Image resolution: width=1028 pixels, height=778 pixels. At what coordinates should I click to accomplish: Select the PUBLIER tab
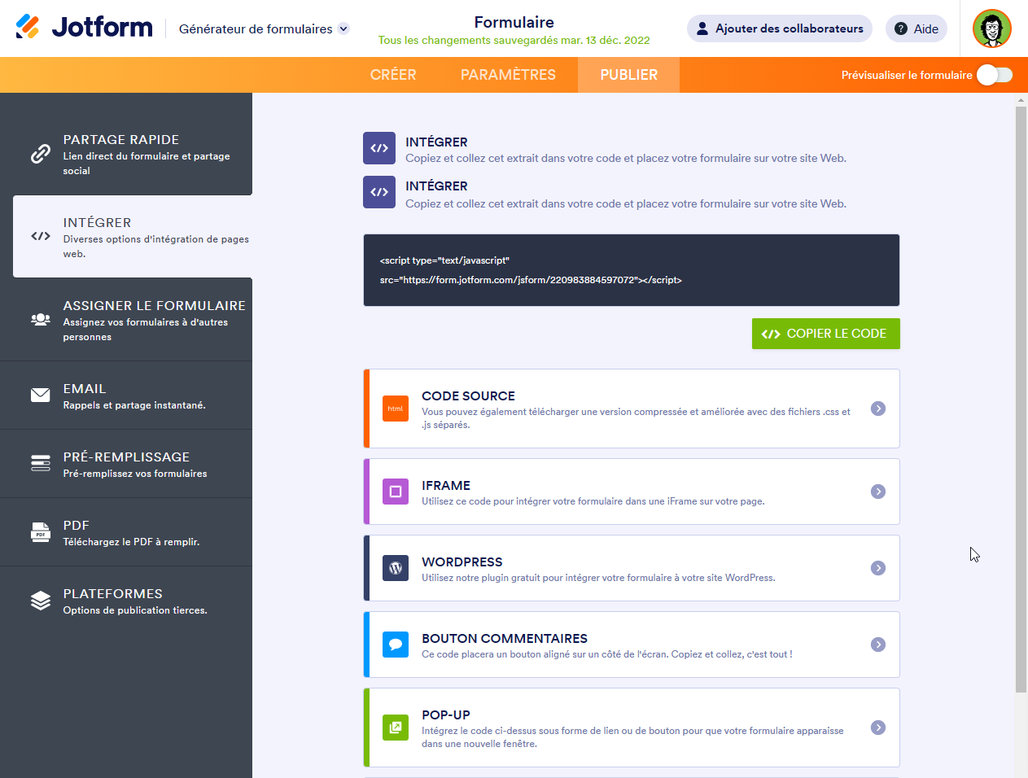628,75
